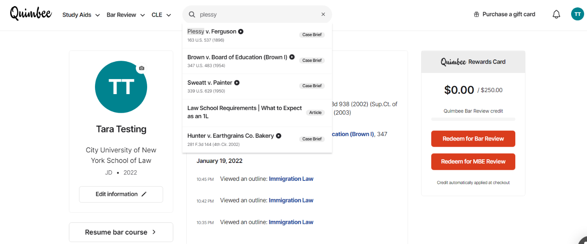Click Redeem for Bar Review button

click(x=473, y=139)
